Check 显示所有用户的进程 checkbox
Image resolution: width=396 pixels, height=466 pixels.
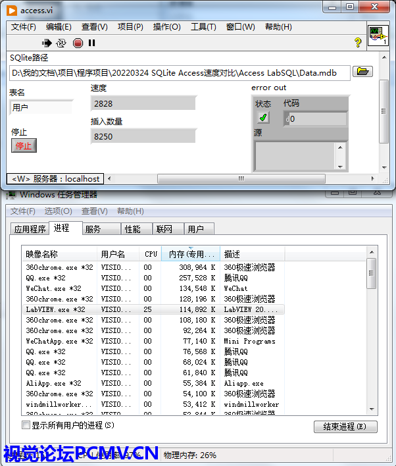point(26,425)
